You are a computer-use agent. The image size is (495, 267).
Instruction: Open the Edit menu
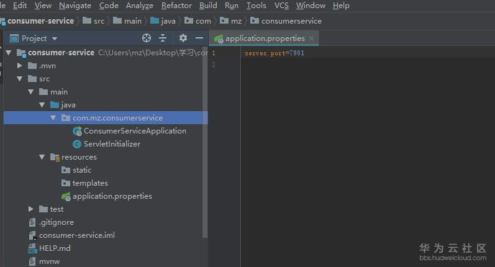pyautogui.click(x=20, y=6)
